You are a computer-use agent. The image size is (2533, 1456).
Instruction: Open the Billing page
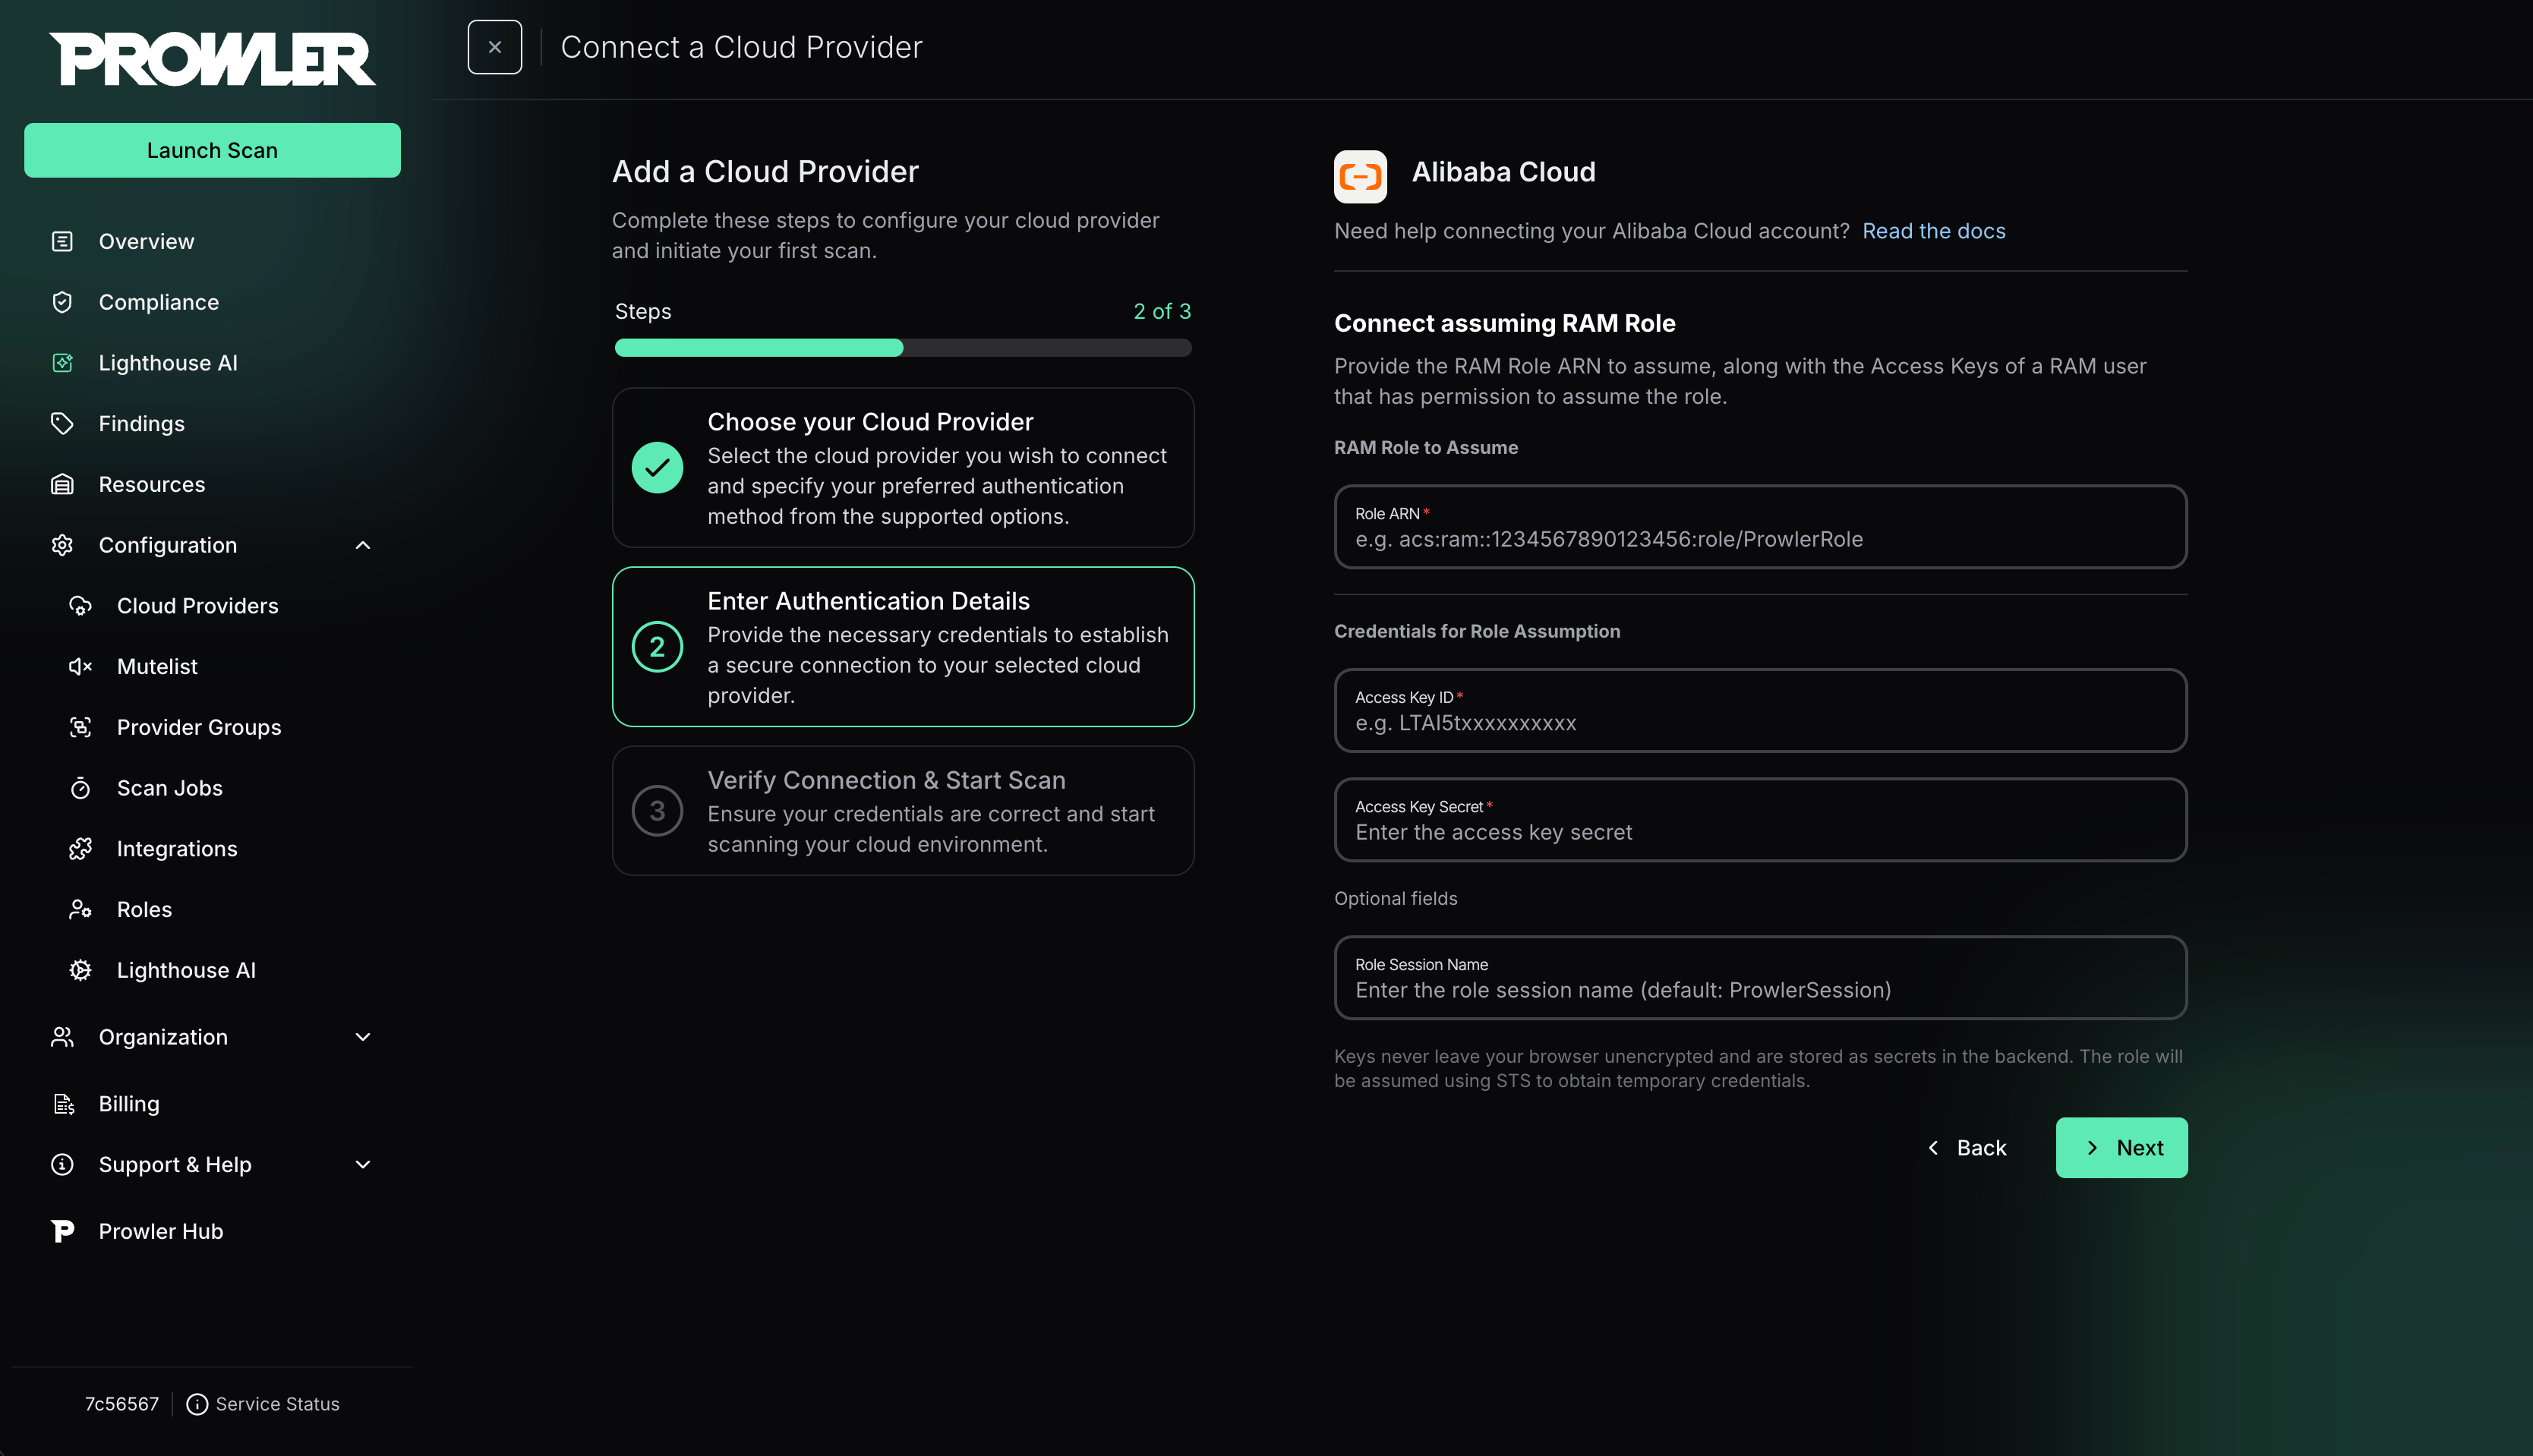pos(129,1104)
